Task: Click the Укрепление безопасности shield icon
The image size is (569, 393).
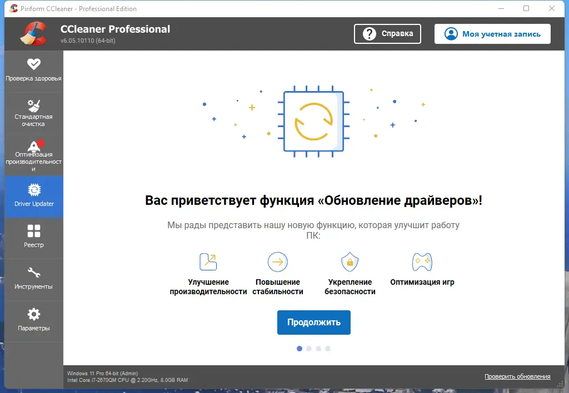Action: click(349, 261)
